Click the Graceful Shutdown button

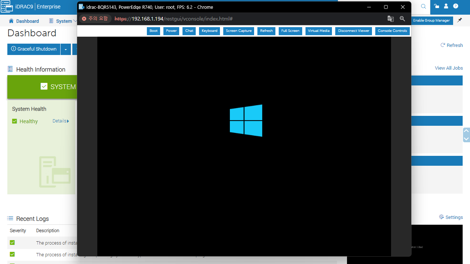tap(34, 49)
